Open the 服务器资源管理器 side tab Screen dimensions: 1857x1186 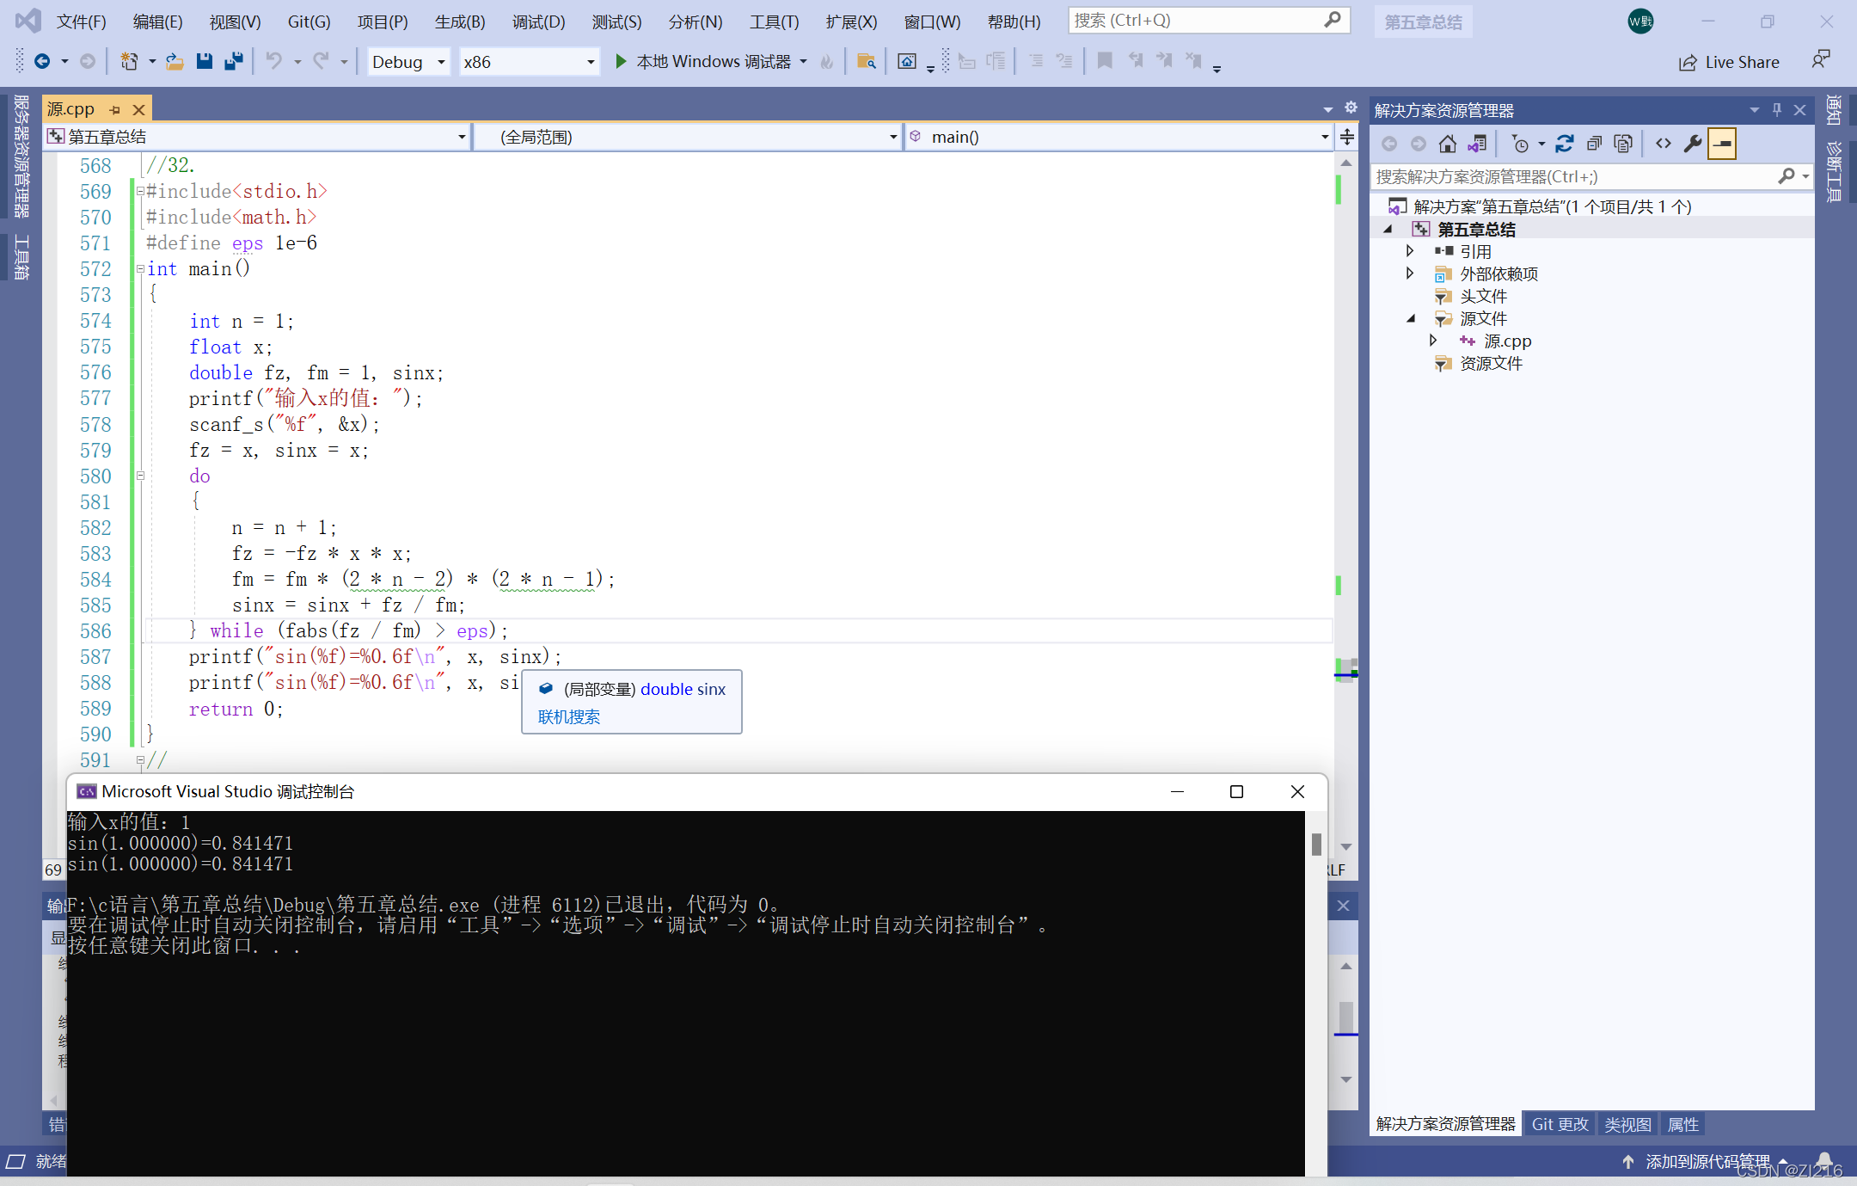coord(21,157)
